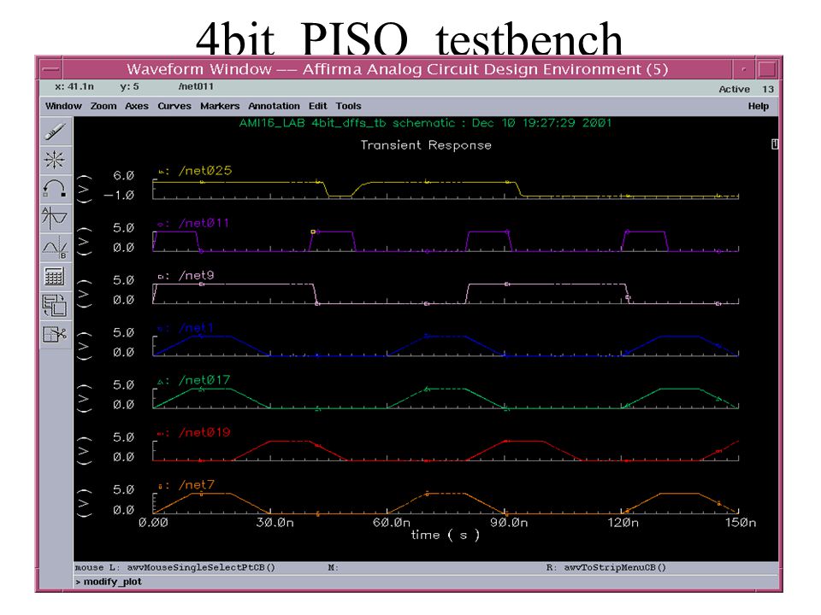Open the Tools menu
Image resolution: width=821 pixels, height=615 pixels.
tap(348, 106)
